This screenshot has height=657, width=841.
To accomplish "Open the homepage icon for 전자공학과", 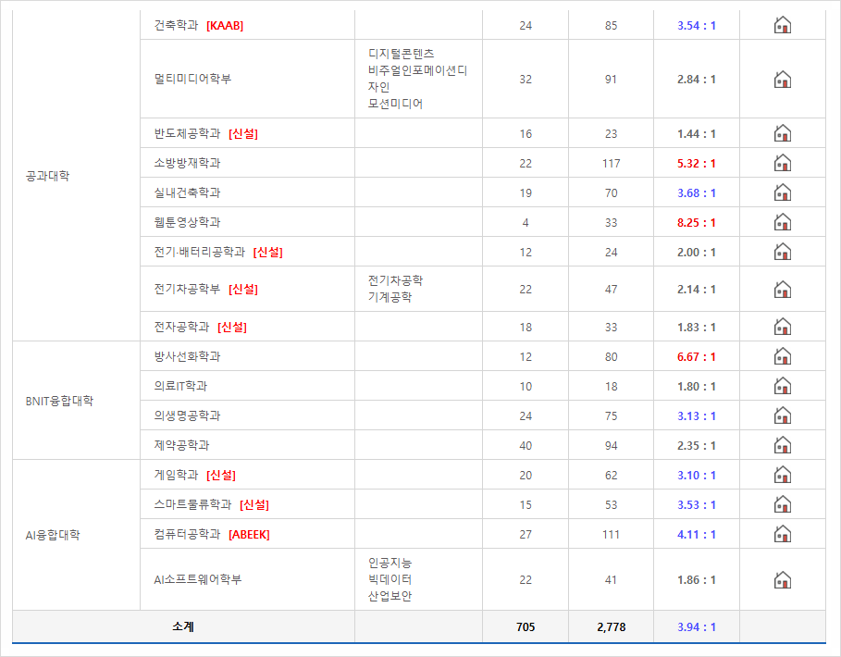I will [x=783, y=326].
